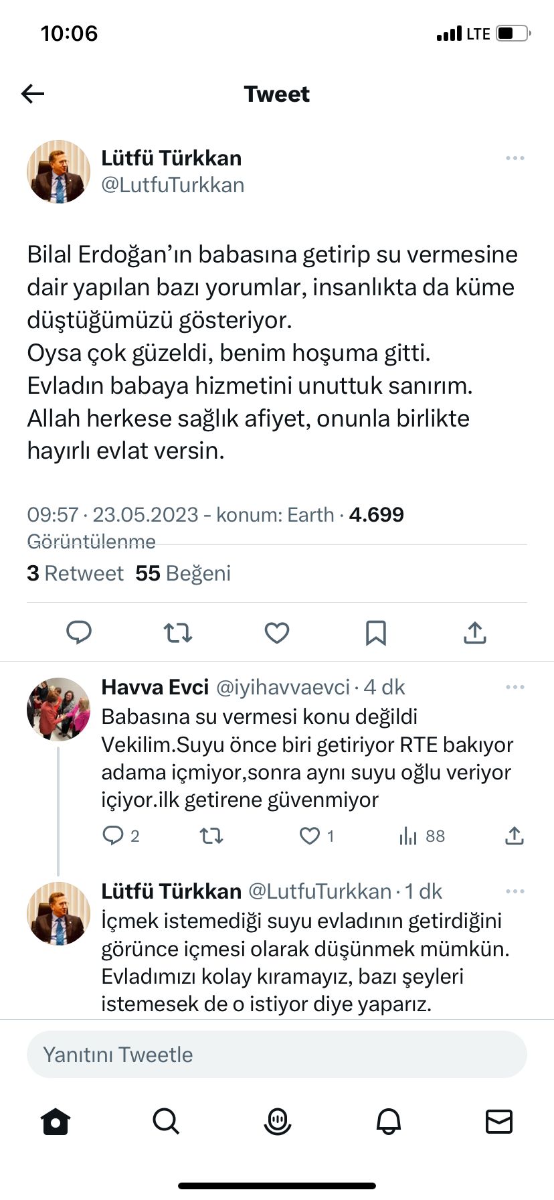Viewport: 554px width, 1200px height.
Task: Bookmark the main tweet
Action: 376,632
